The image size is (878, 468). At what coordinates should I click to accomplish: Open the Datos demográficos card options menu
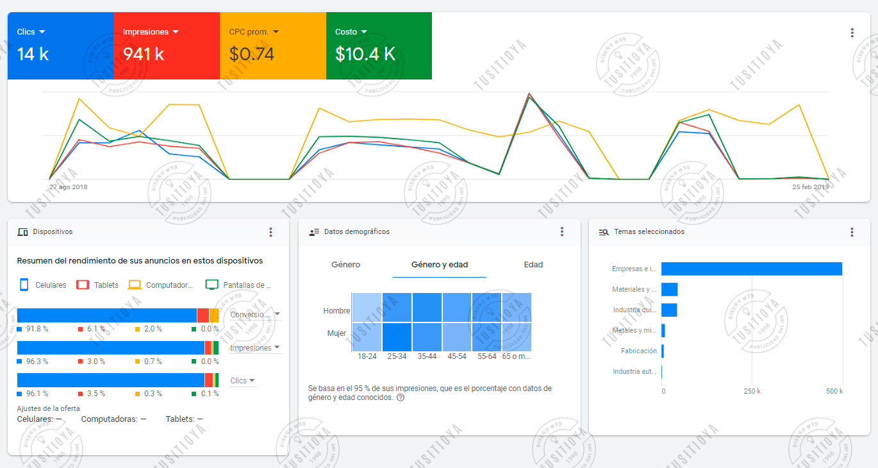point(562,231)
